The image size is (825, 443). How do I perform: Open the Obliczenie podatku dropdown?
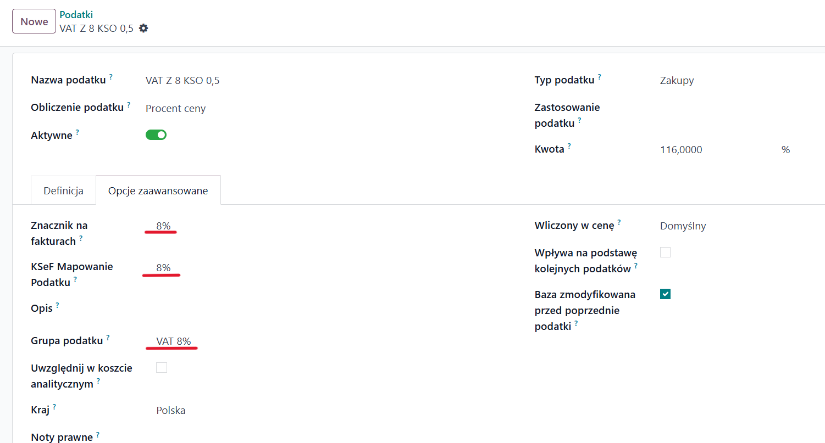(176, 109)
